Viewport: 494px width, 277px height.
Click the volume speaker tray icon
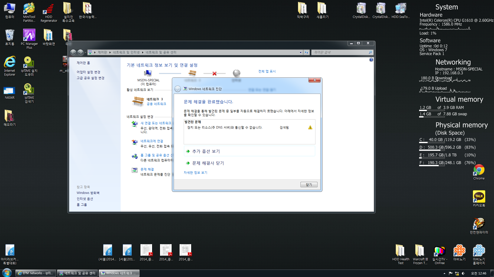pos(463,273)
